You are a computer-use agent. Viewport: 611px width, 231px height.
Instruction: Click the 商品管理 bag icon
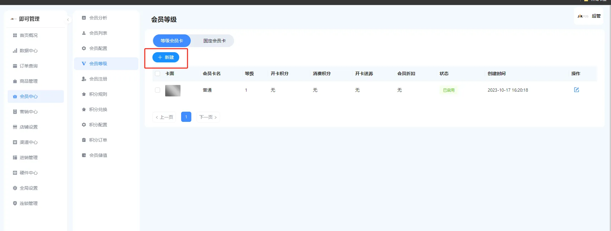[15, 81]
